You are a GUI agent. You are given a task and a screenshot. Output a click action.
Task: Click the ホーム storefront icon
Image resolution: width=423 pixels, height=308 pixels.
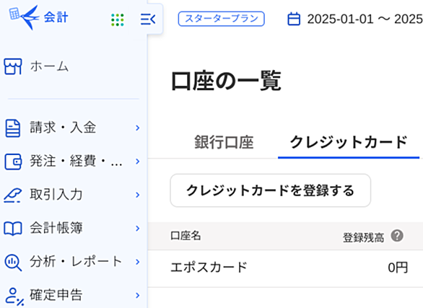(13, 66)
